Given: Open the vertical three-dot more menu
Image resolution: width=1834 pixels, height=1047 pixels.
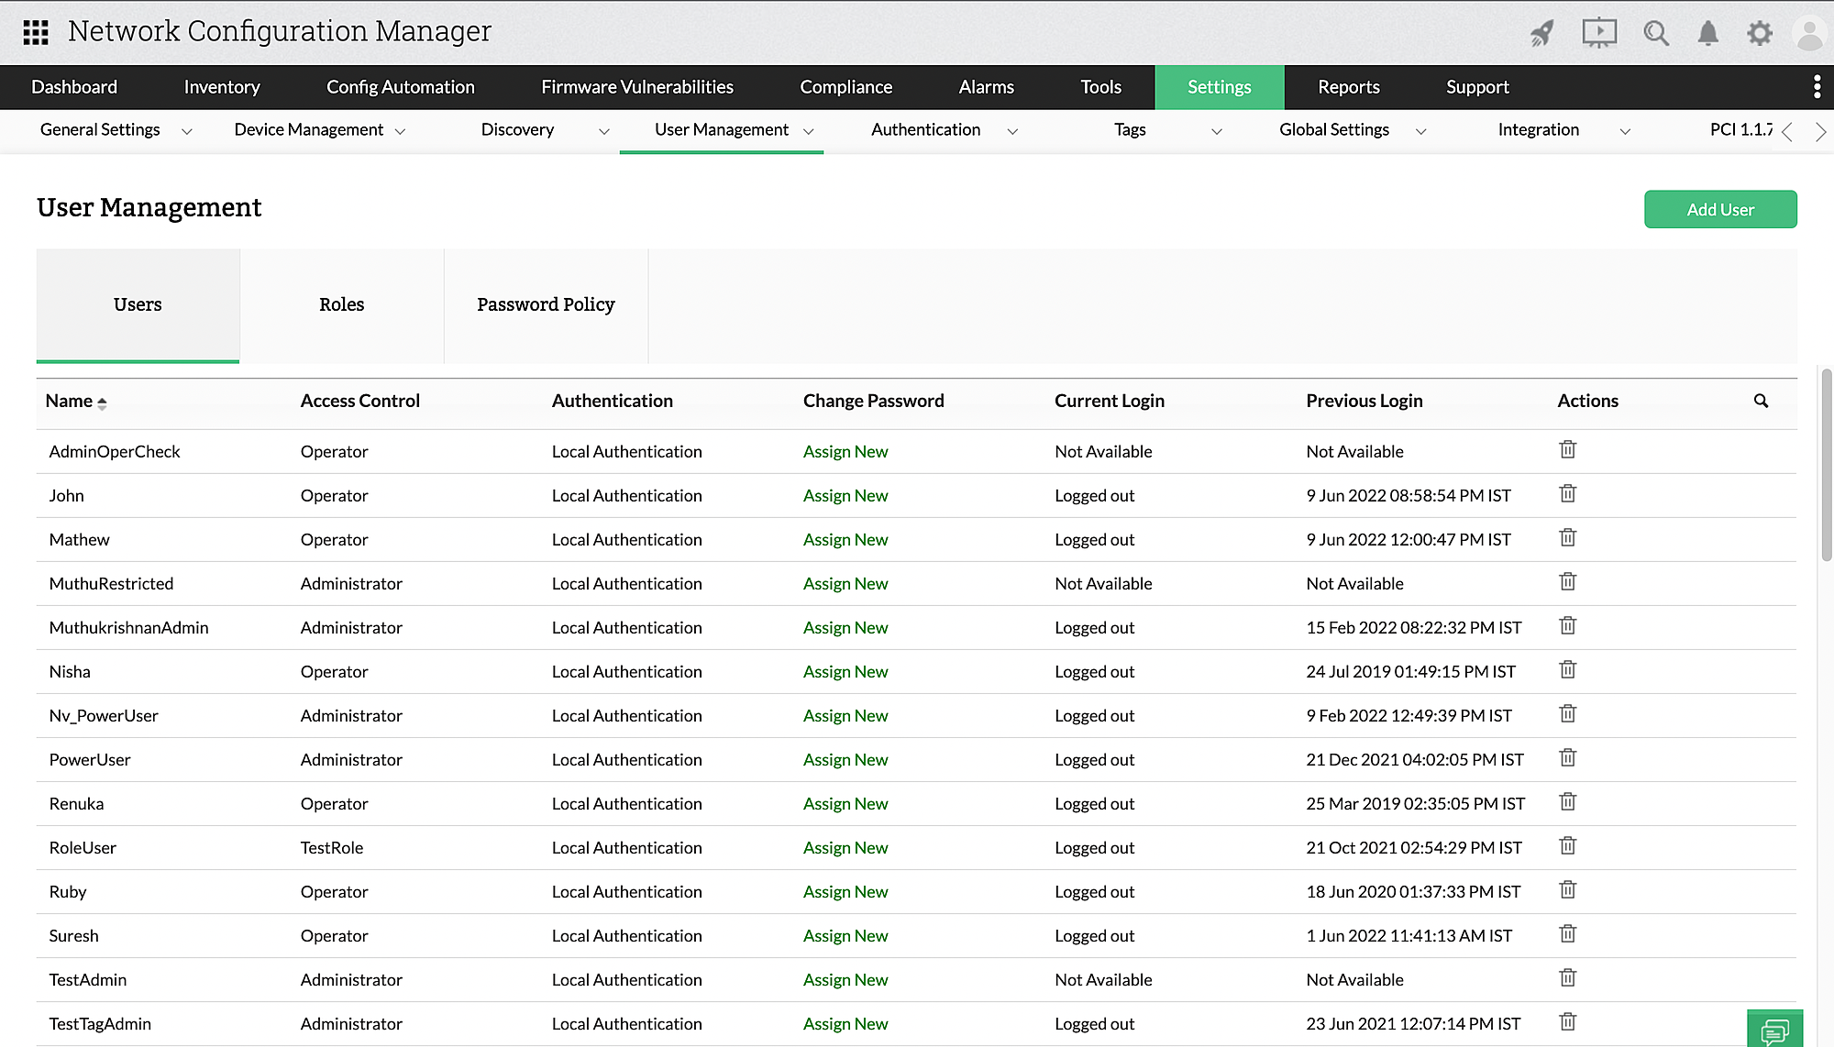Looking at the screenshot, I should [x=1817, y=87].
